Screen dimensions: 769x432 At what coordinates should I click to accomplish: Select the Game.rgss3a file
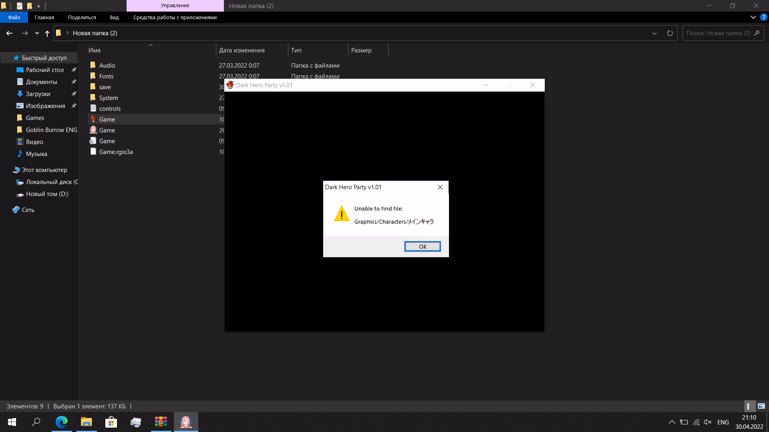116,152
